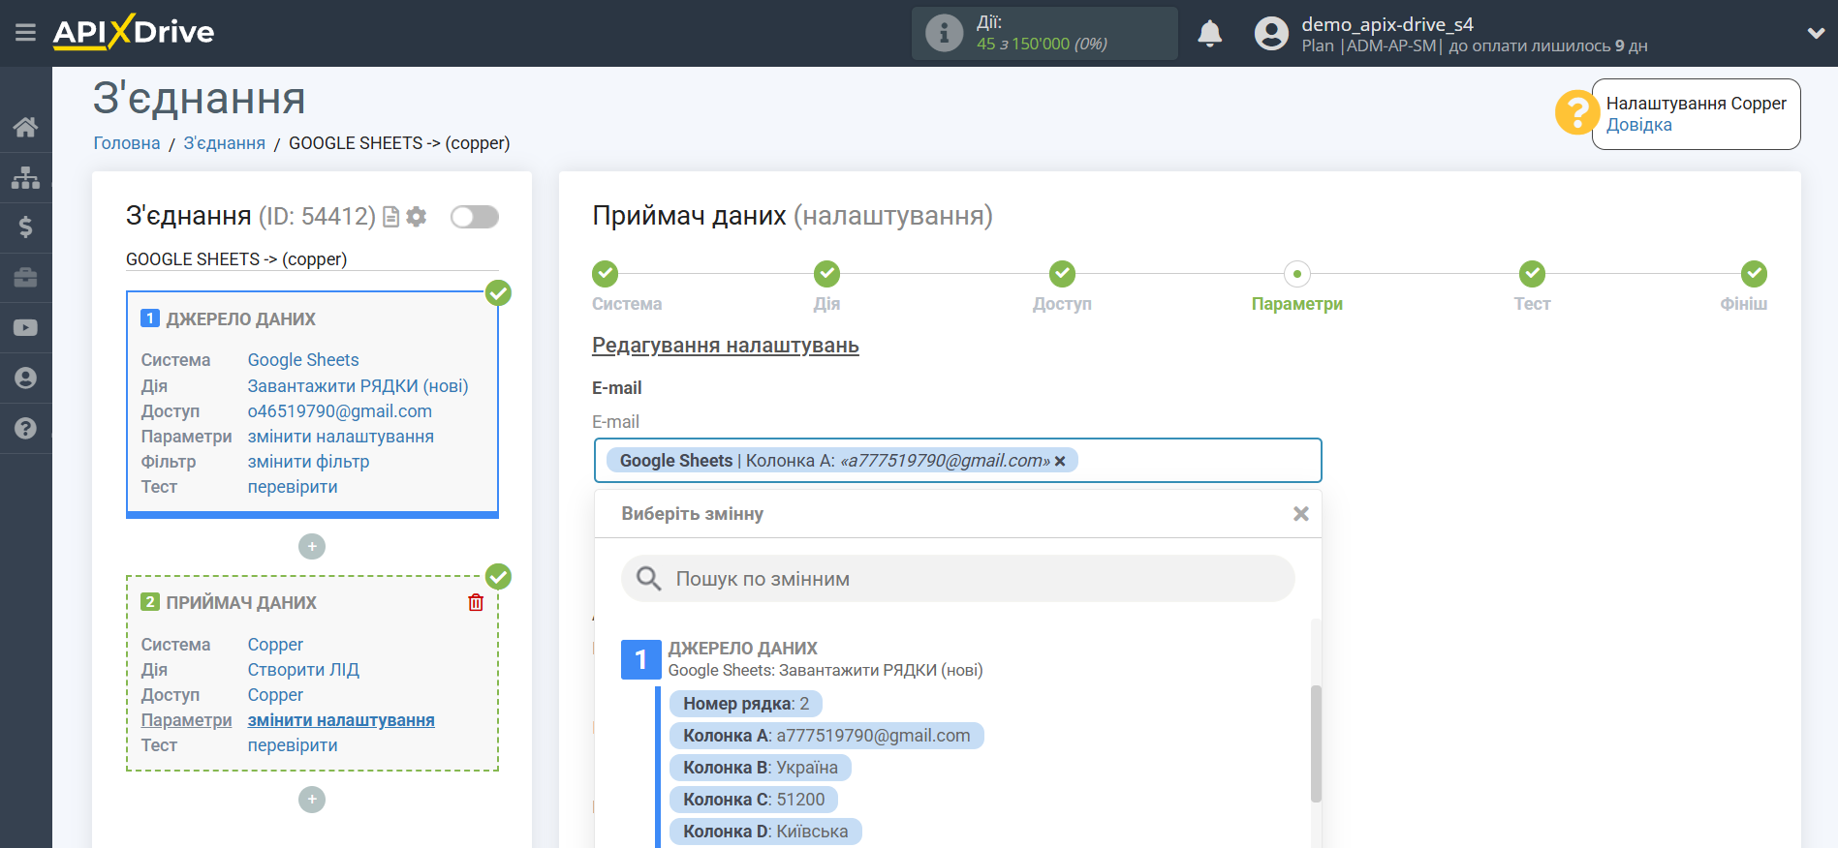Click ДЖЕРЕЛО ДАНИХ block header

click(x=241, y=319)
